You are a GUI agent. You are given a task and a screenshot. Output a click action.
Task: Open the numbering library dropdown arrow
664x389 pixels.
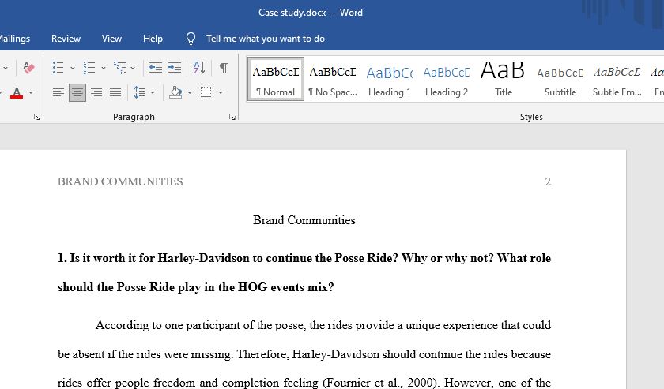click(103, 68)
